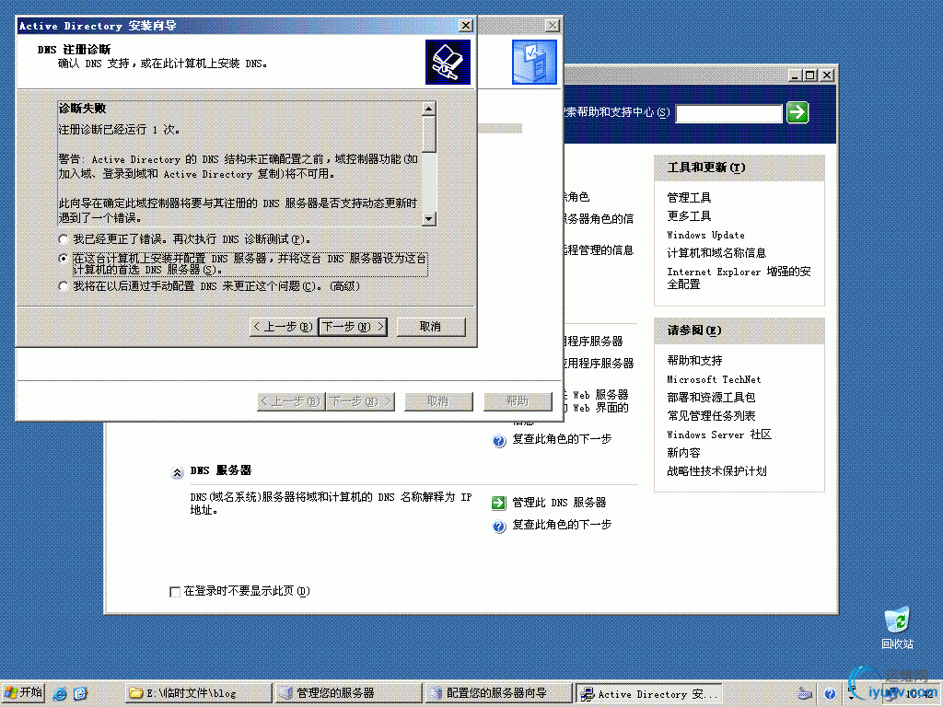Screen dimensions: 943x707
Task: Open 战略性技术保护计划 link
Action: (716, 471)
